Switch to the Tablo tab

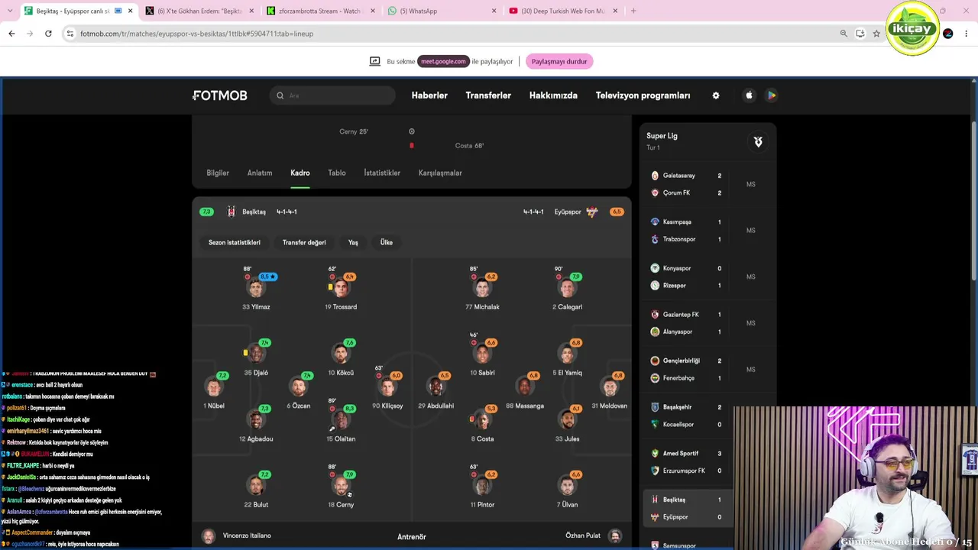tap(337, 173)
